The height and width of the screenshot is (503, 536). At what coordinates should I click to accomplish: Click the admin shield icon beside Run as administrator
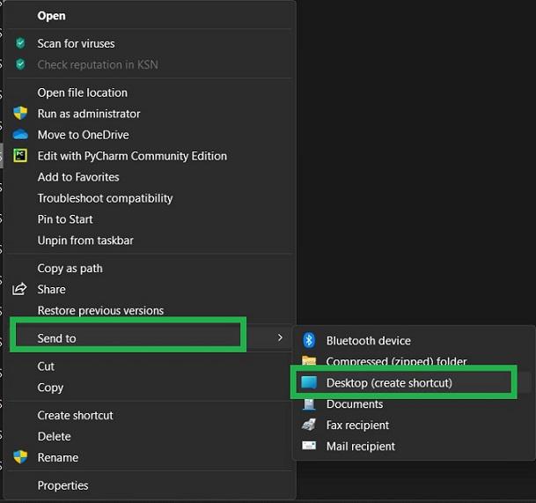tap(20, 114)
